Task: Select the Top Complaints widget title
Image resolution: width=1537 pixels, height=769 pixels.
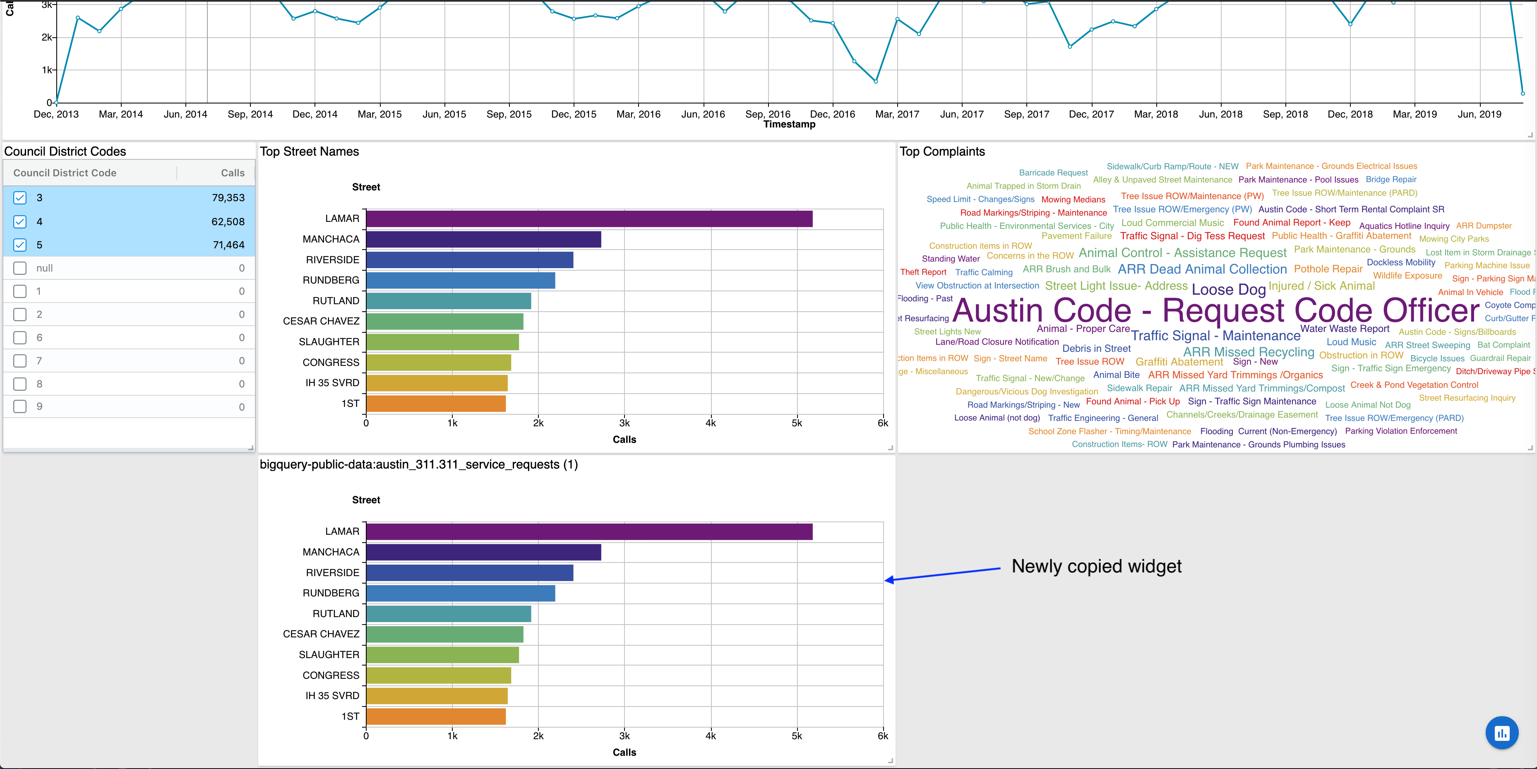Action: pos(942,151)
